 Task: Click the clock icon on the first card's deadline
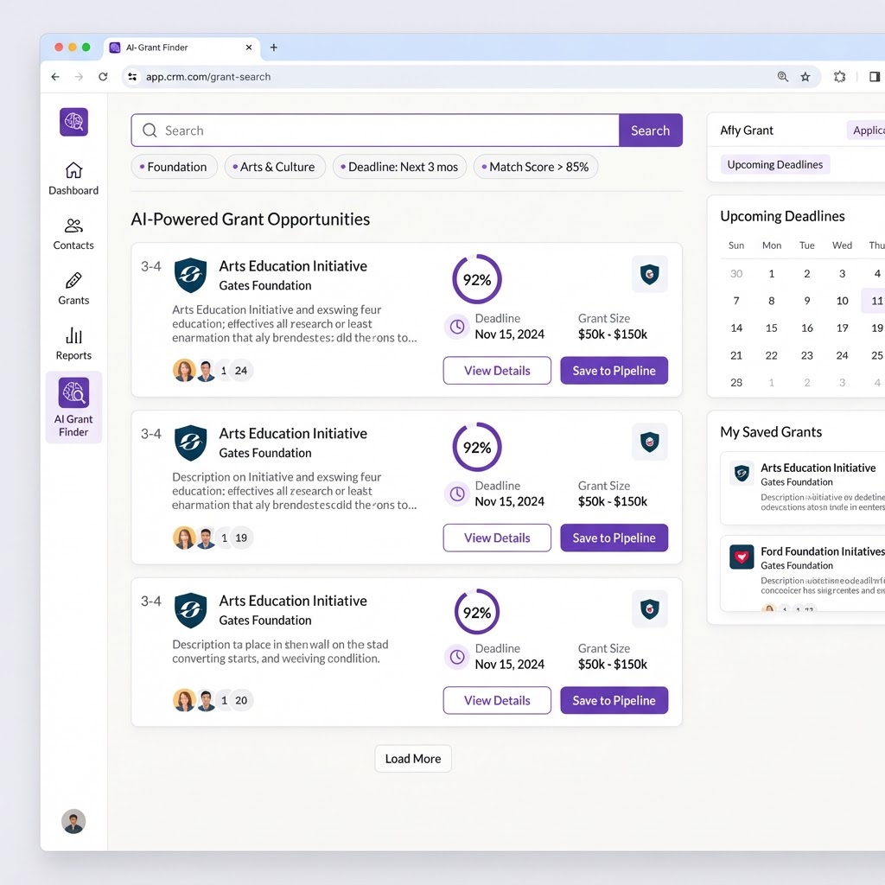pyautogui.click(x=457, y=326)
